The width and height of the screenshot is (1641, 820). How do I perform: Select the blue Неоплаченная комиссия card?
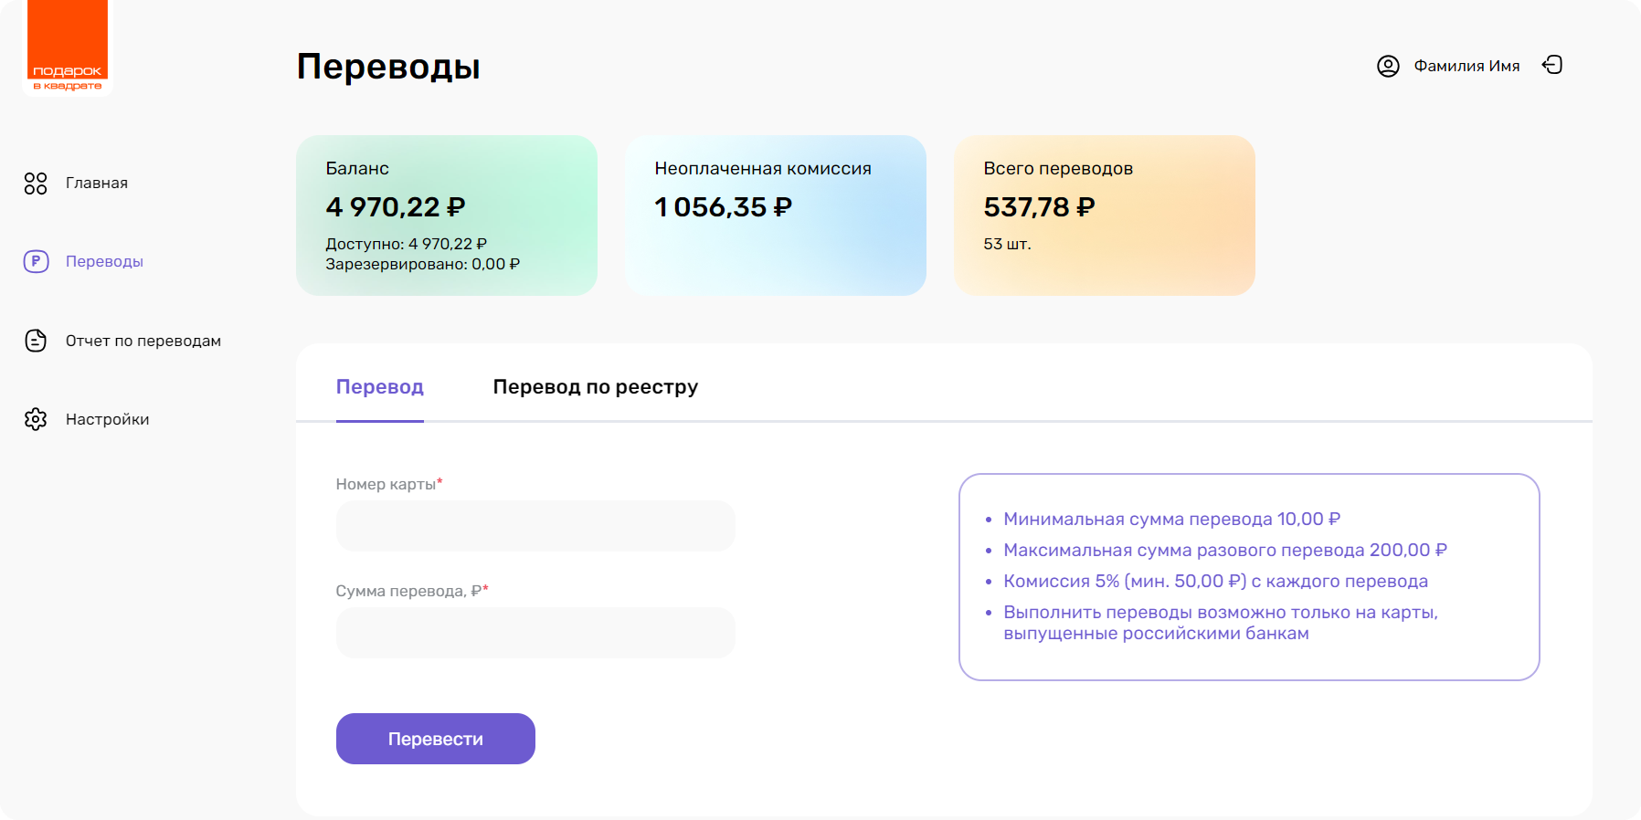[776, 216]
